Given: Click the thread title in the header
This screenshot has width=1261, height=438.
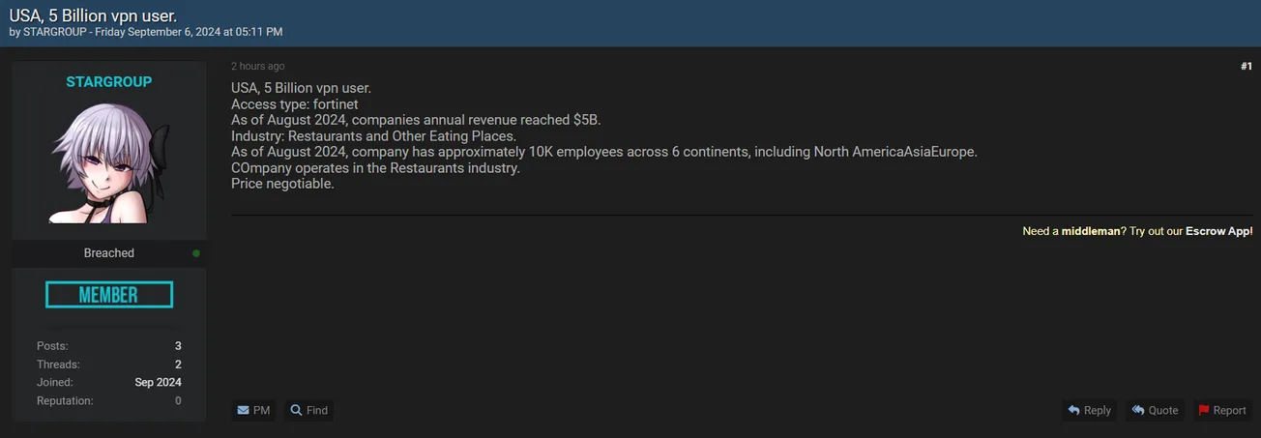Looking at the screenshot, I should 93,15.
